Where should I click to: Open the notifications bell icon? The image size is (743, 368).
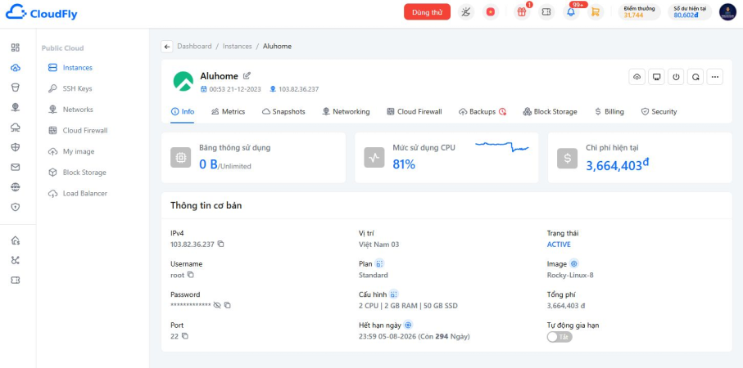click(x=571, y=12)
